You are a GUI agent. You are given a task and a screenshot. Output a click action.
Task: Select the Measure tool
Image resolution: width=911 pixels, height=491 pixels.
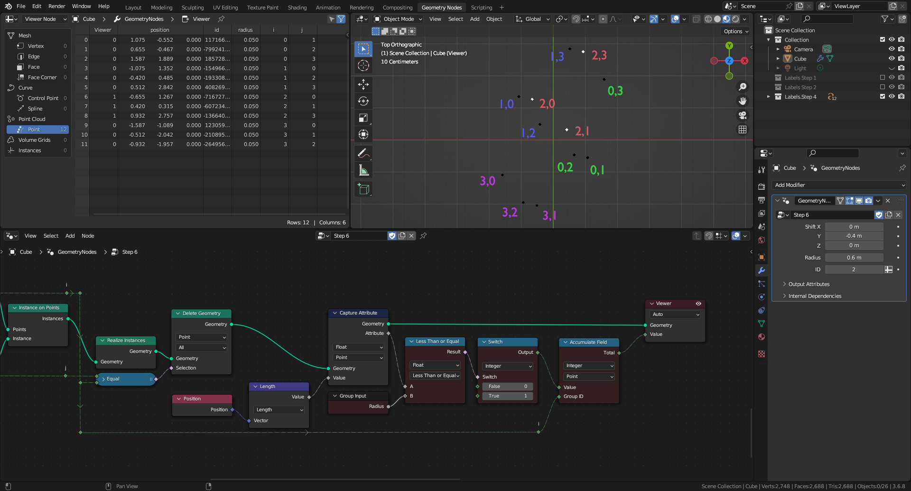pyautogui.click(x=363, y=170)
